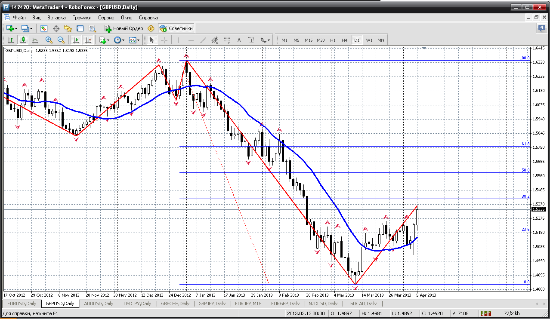Switch chart to candlestick mode
This screenshot has height=319, width=550.
(x=23, y=40)
